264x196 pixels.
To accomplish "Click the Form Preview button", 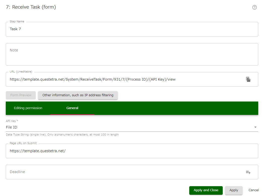I will (21, 95).
